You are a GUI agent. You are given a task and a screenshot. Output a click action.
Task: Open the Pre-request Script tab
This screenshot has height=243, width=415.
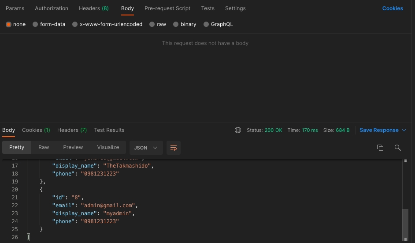click(167, 8)
